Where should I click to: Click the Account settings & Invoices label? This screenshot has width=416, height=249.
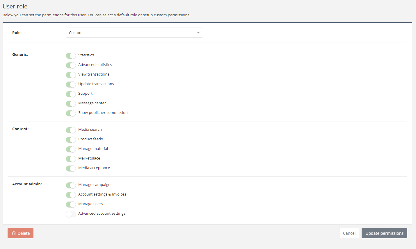coord(102,194)
